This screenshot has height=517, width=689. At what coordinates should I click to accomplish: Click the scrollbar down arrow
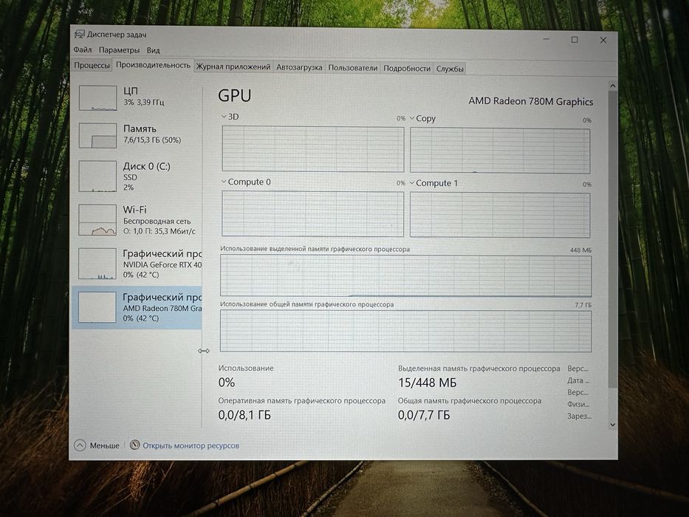click(x=612, y=425)
